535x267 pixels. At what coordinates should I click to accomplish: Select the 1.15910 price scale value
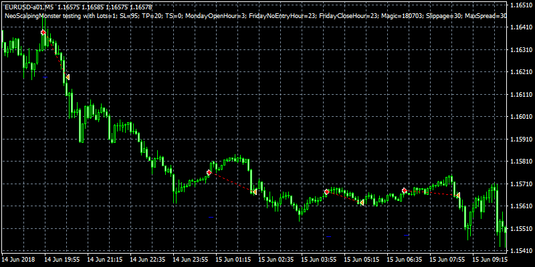(520, 139)
